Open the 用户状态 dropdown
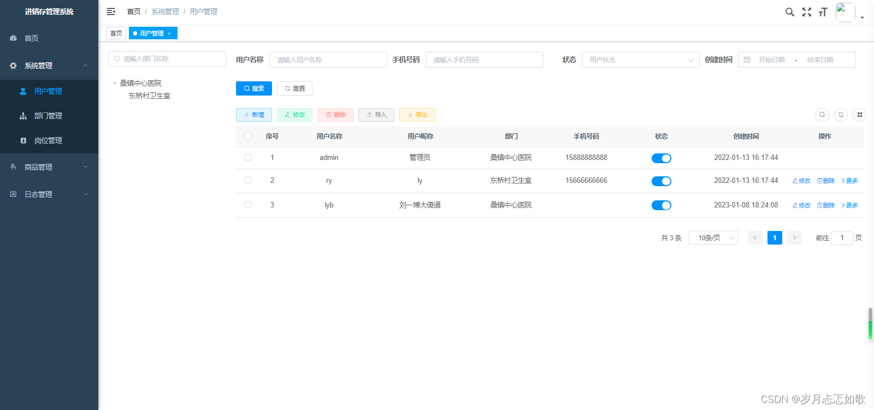Image resolution: width=874 pixels, height=410 pixels. click(641, 60)
